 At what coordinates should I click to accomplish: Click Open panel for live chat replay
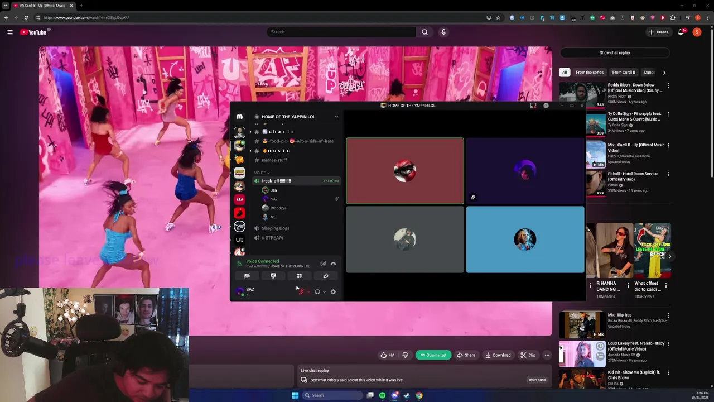[x=537, y=380]
